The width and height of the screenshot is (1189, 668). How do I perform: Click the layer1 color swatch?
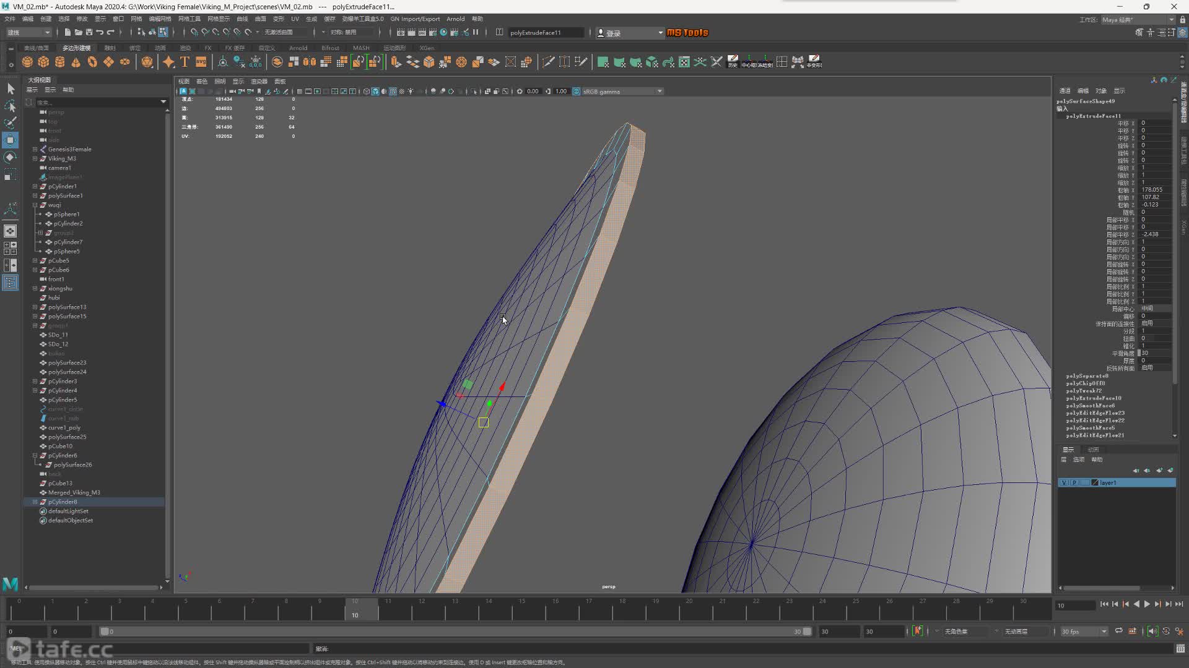click(x=1095, y=482)
